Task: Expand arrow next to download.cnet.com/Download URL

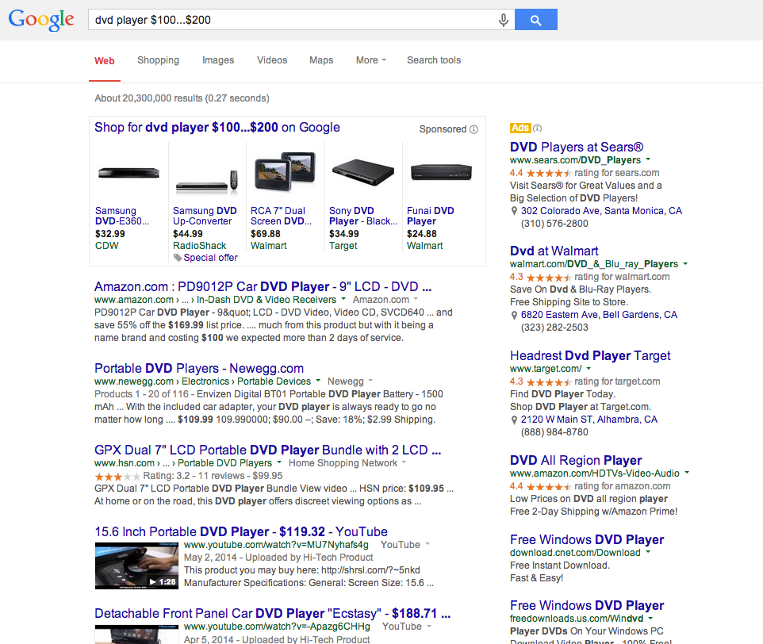Action: (648, 553)
